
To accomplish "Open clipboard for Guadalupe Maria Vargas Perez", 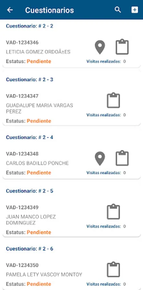I will coord(113,101).
